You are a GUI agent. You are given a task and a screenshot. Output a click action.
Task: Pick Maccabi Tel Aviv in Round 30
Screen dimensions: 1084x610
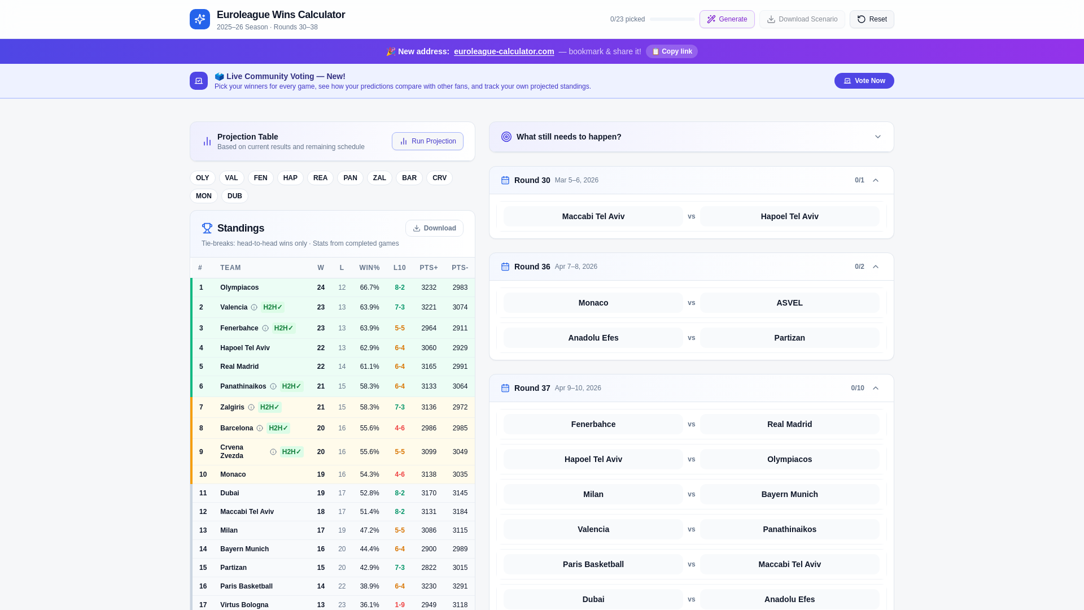tap(593, 216)
